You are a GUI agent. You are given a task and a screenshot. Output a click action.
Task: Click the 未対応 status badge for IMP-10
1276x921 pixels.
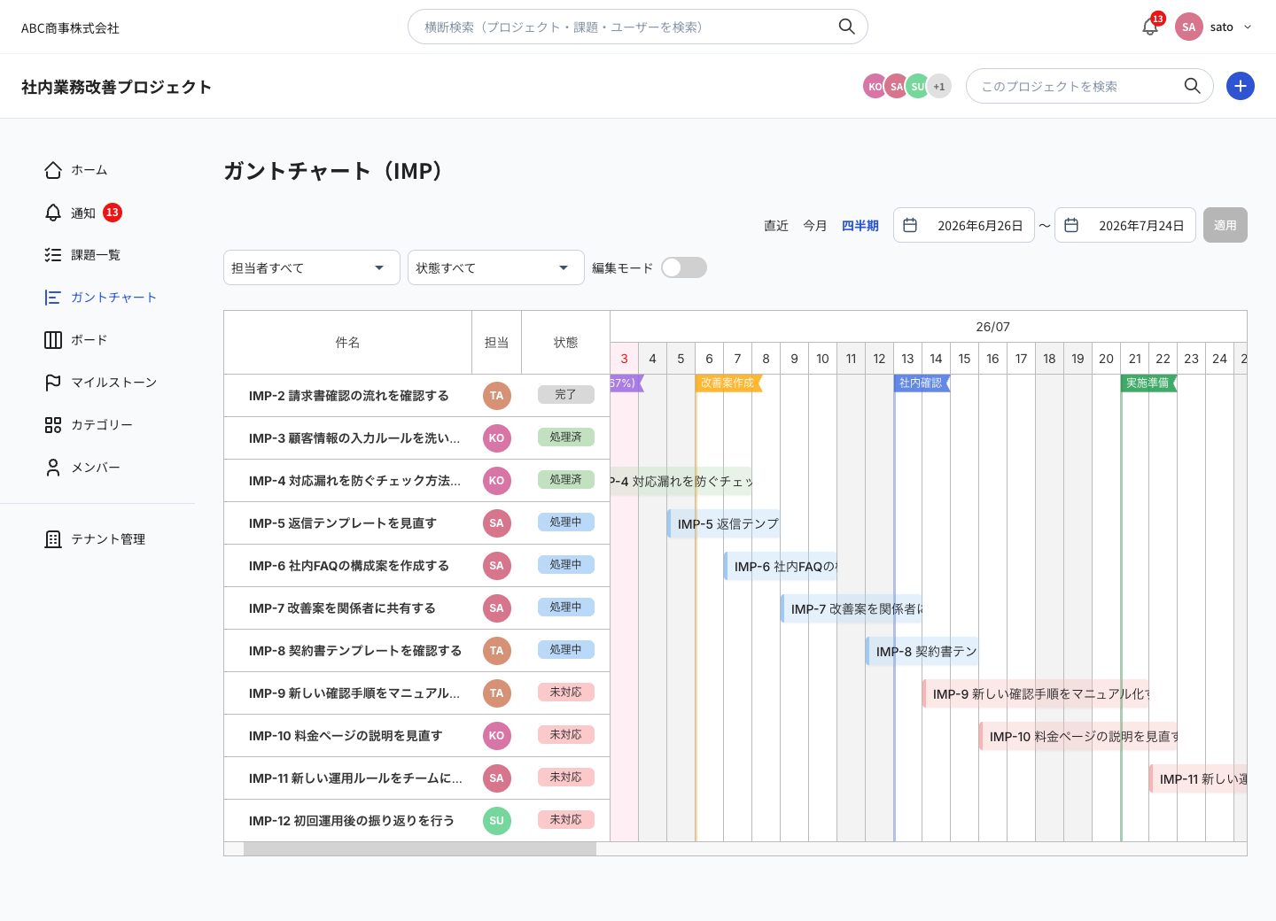click(x=566, y=735)
